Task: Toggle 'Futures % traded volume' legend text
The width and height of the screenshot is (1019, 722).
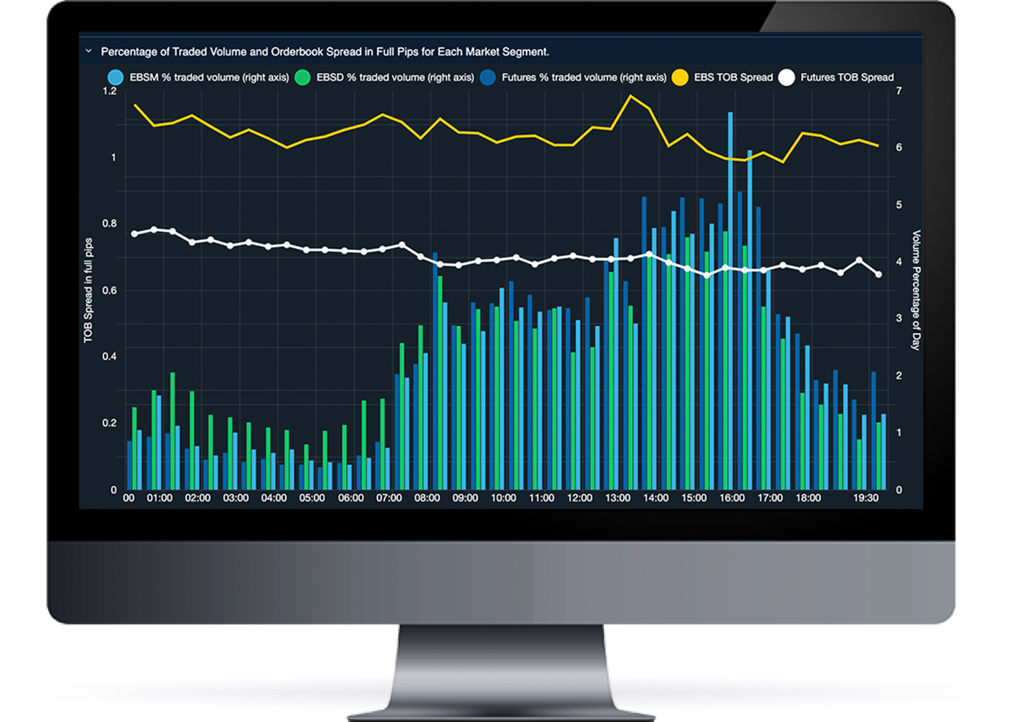Action: click(x=584, y=78)
